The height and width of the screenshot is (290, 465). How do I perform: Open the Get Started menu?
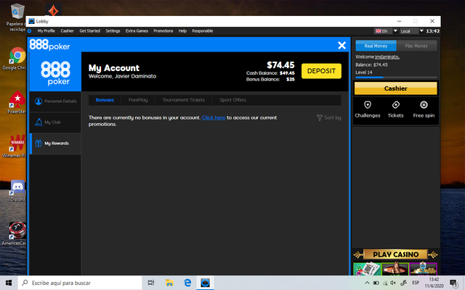89,30
